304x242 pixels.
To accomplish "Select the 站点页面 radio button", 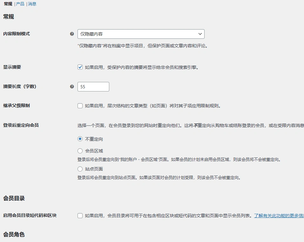I will point(80,169).
